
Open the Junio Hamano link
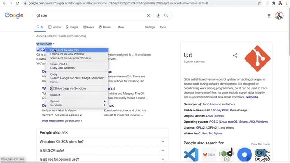(212, 104)
